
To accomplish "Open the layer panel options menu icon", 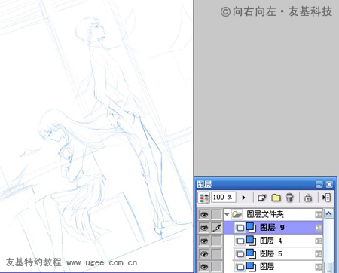I will [326, 198].
